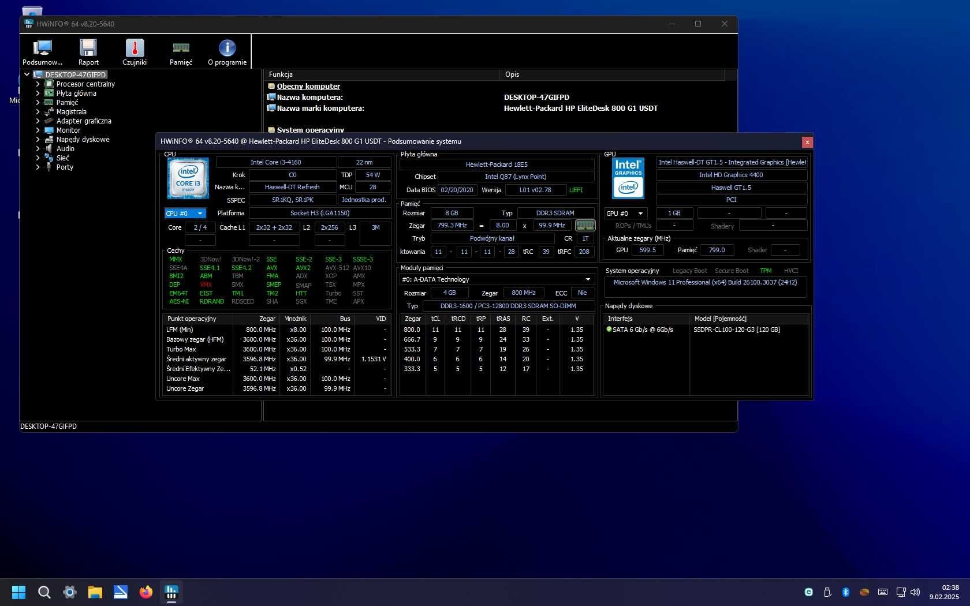The height and width of the screenshot is (606, 970).
Task: Click the Punkt operacyjny column header
Action: (x=198, y=319)
